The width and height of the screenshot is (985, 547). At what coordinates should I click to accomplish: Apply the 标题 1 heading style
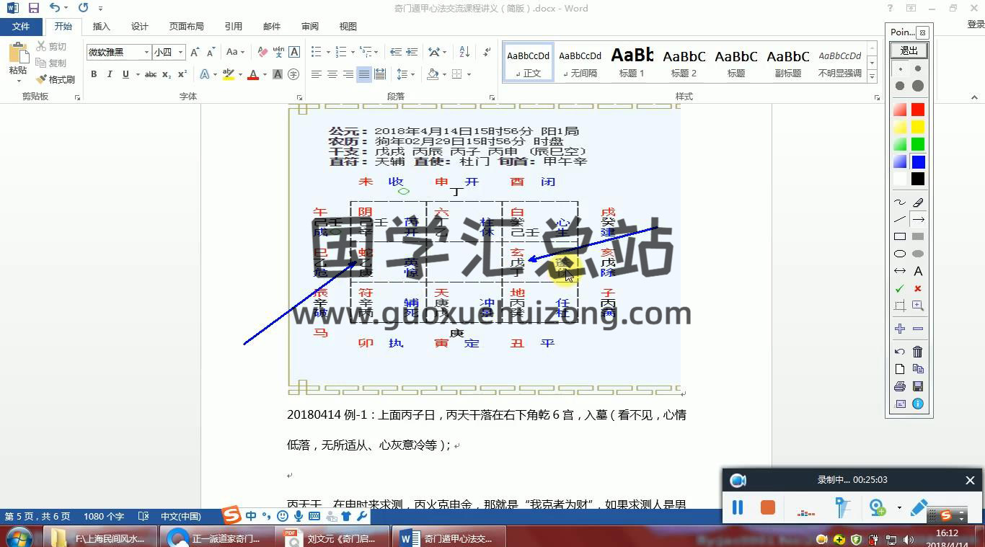point(632,62)
